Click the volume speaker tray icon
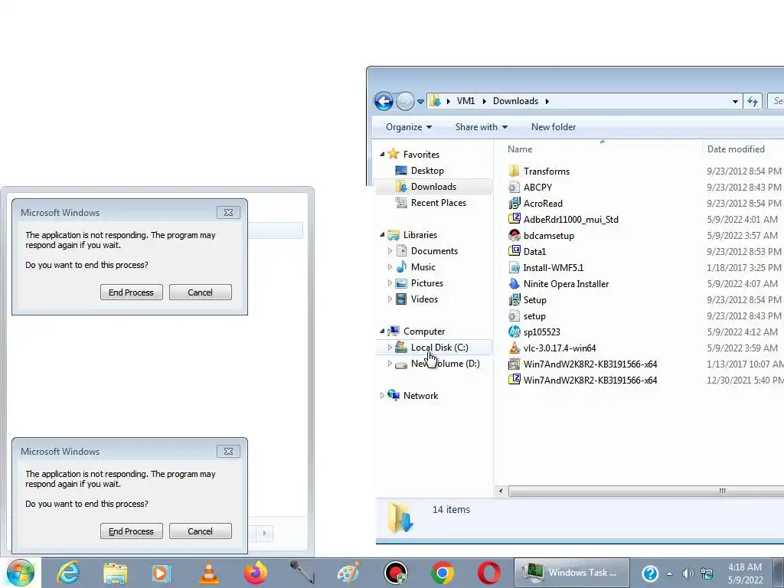The image size is (784, 588). tap(688, 573)
